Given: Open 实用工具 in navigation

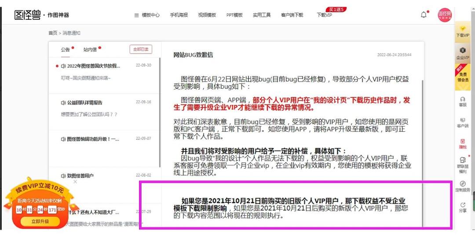Looking at the screenshot, I should coord(262,15).
